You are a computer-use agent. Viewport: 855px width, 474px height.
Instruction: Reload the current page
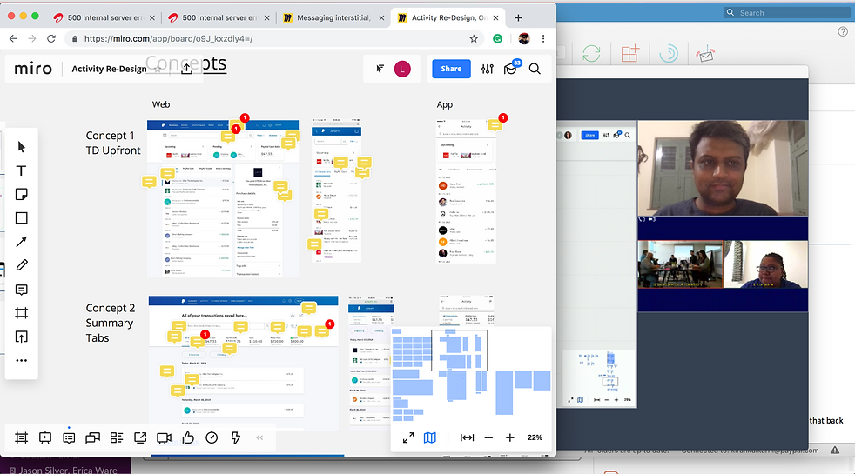tap(51, 38)
